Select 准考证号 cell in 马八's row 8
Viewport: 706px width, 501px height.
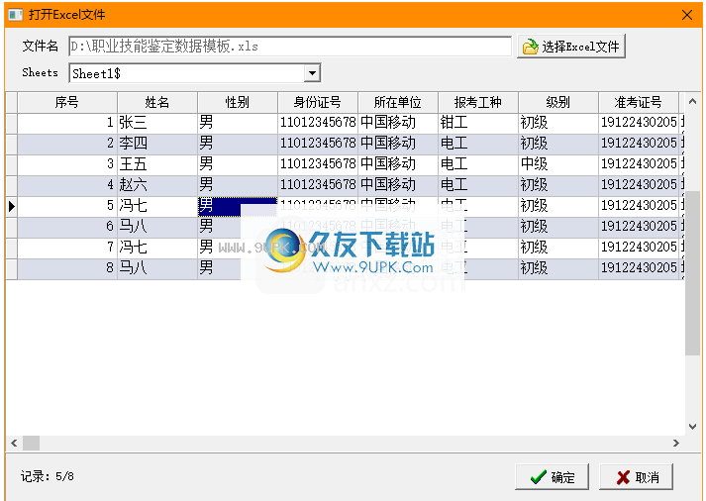pyautogui.click(x=638, y=268)
